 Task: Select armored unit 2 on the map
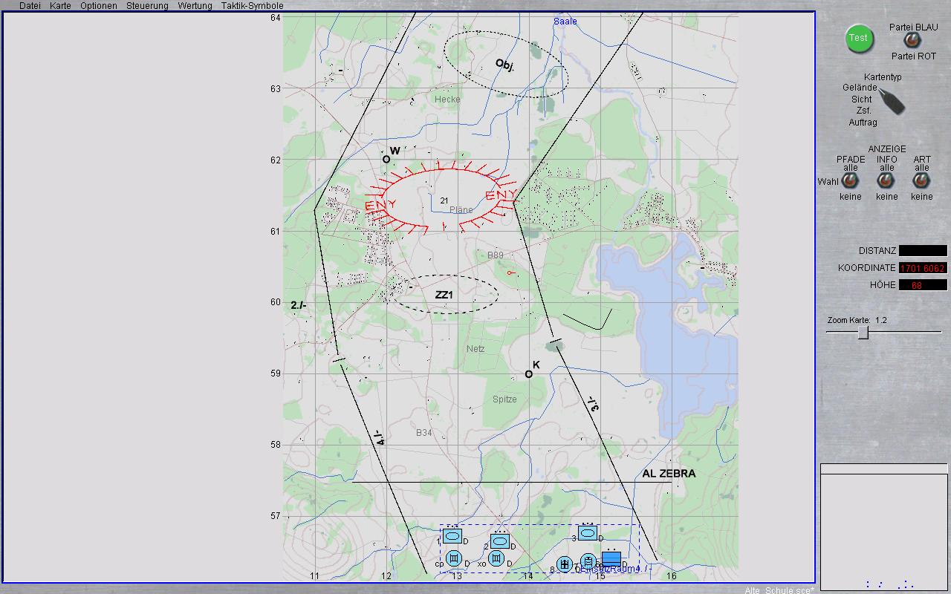500,541
